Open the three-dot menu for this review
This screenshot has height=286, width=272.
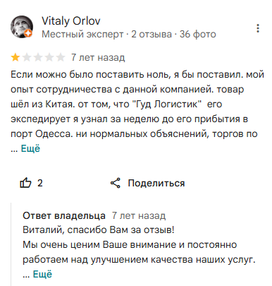(x=258, y=28)
